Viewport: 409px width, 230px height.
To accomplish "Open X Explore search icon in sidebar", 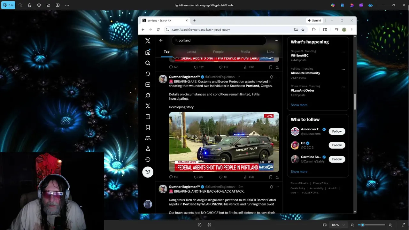I will (148, 63).
